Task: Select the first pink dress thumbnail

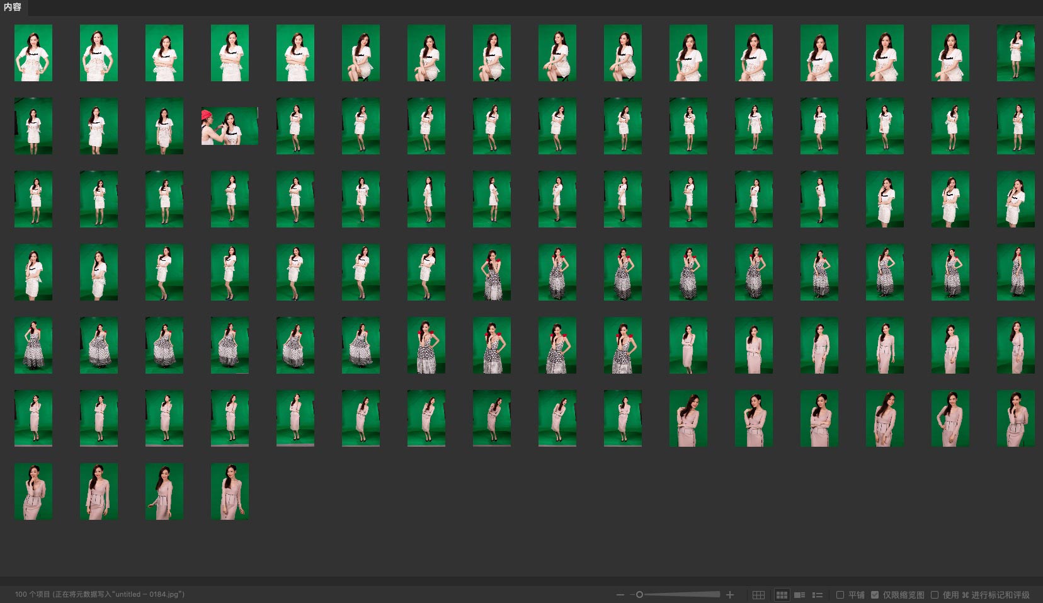Action: click(688, 345)
